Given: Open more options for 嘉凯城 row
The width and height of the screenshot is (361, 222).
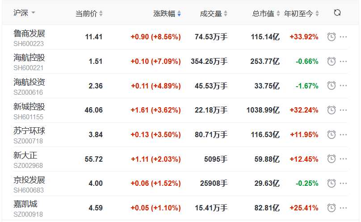Looking at the screenshot, I should 343,208.
